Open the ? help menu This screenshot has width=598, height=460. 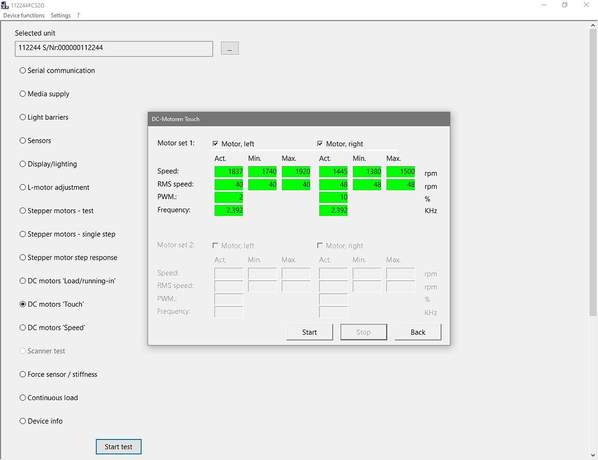coord(78,15)
